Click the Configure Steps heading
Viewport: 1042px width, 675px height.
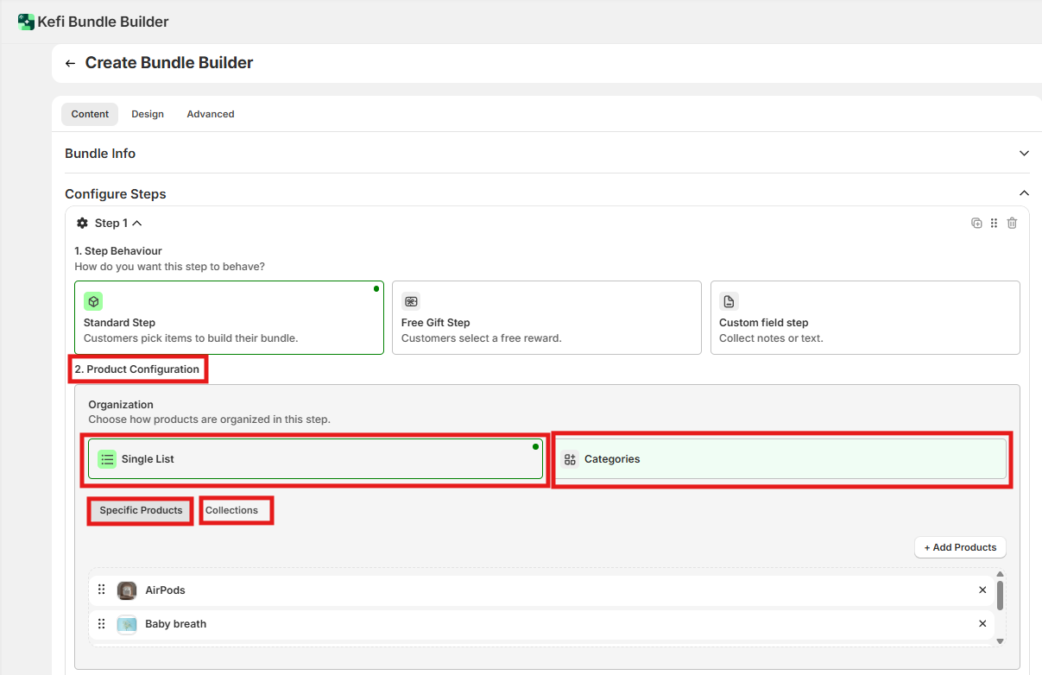[x=116, y=194]
